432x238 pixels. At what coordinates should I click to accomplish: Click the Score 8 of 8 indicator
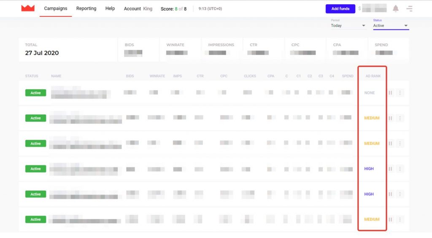pos(173,9)
